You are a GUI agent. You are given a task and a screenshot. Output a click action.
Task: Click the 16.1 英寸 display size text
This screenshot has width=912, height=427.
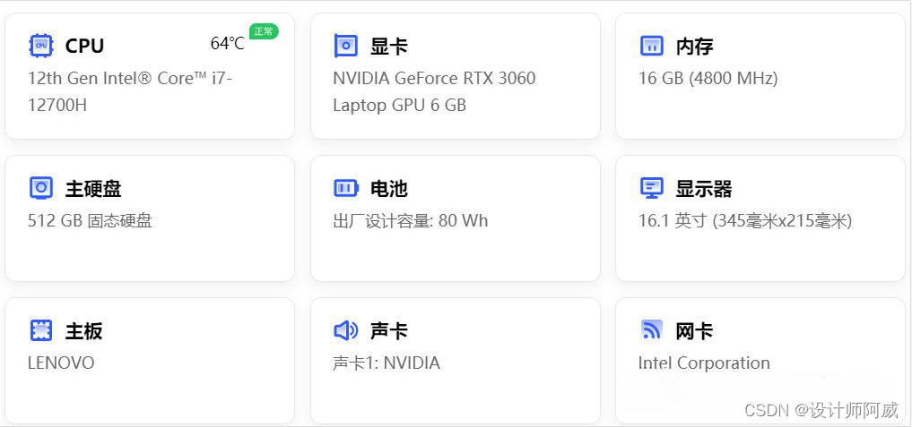tap(745, 221)
